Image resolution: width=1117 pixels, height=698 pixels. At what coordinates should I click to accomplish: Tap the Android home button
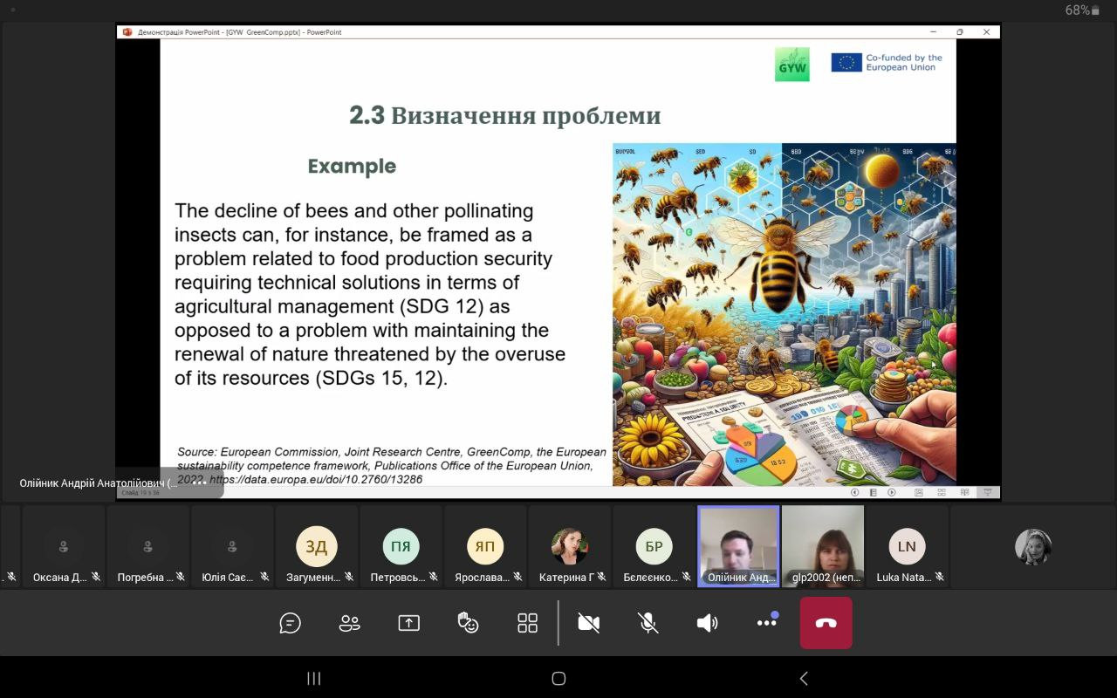(558, 678)
